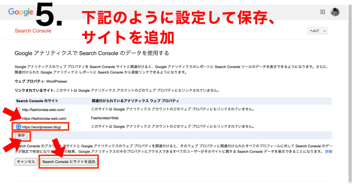Open the Google apps grid icon
Viewport: 352px width, 184px height.
click(x=322, y=12)
